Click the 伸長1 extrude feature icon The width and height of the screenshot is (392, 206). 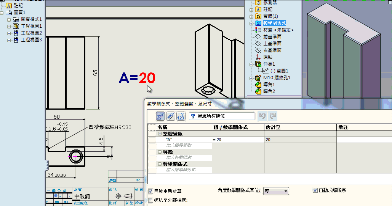tap(258, 64)
